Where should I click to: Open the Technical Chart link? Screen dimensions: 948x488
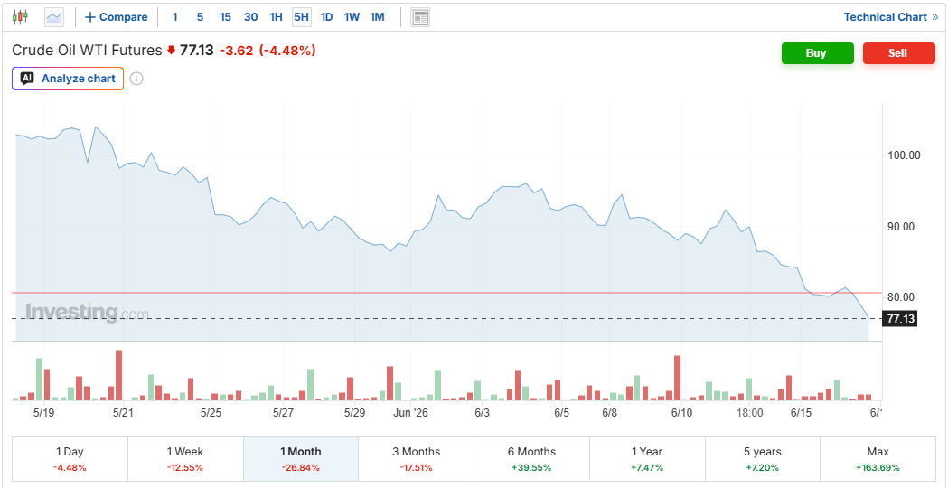[x=885, y=17]
